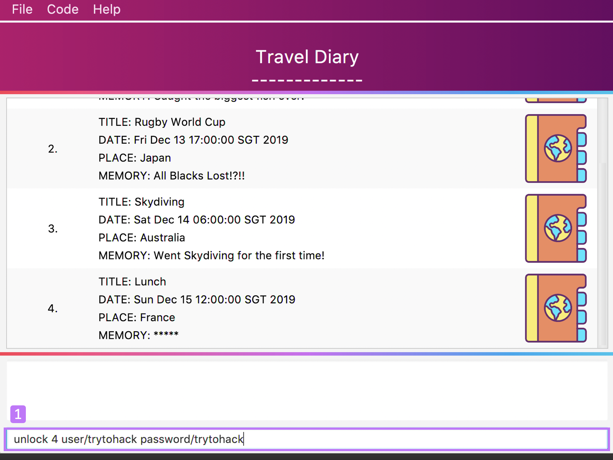The image size is (613, 460).
Task: Open the Help menu
Action: click(107, 9)
